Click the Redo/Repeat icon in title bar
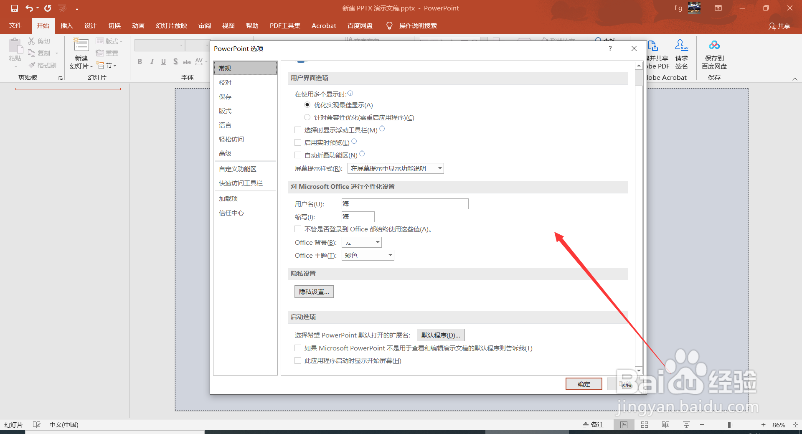This screenshot has height=434, width=802. 48,8
